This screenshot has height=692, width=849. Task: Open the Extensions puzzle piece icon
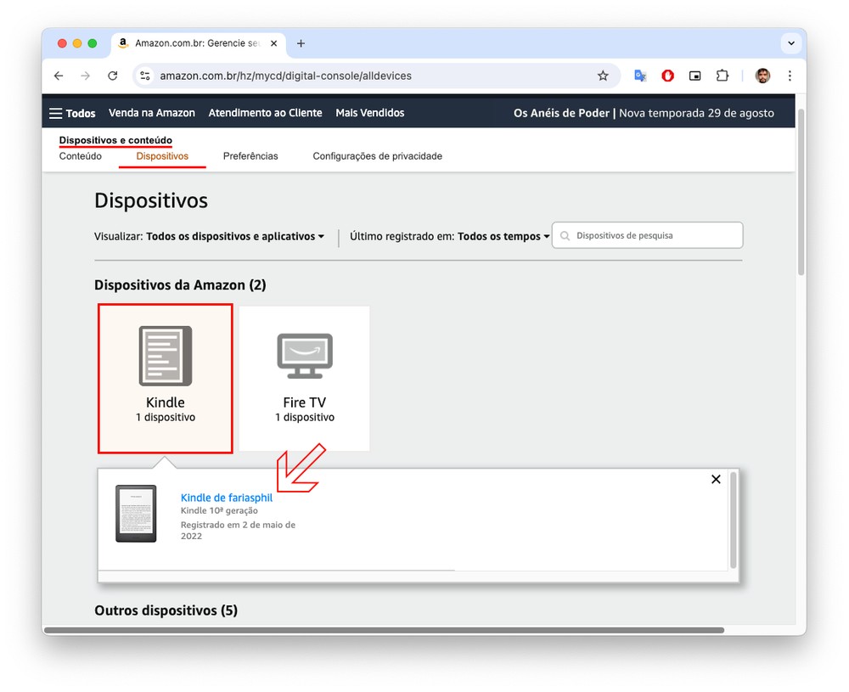click(722, 76)
